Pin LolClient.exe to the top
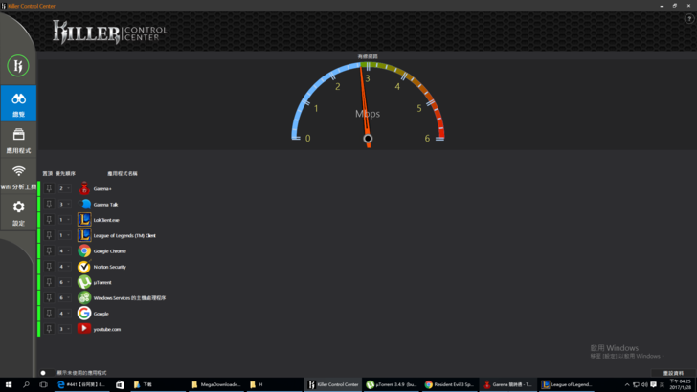The height and width of the screenshot is (392, 697). tap(49, 220)
